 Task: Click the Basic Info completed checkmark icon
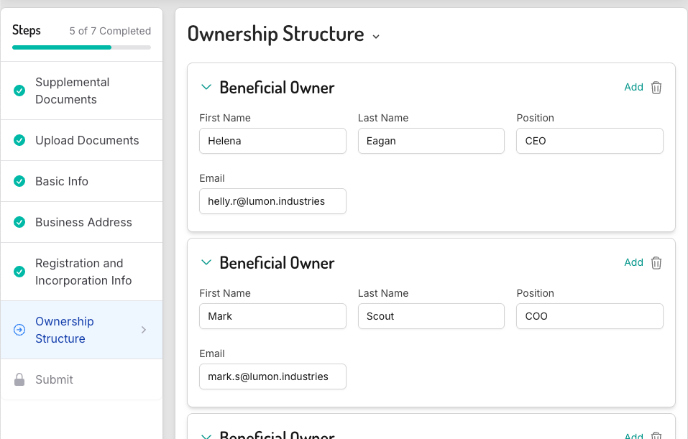19,181
